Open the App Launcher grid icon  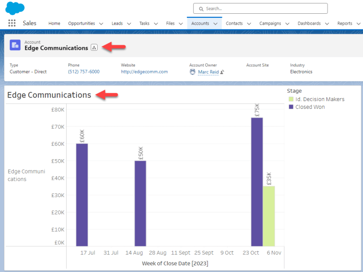12,23
